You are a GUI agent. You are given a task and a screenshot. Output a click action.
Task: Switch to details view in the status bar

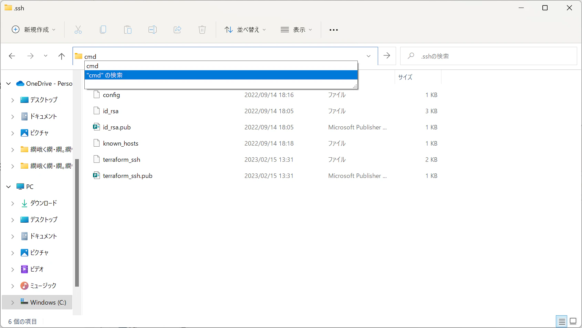(x=562, y=321)
